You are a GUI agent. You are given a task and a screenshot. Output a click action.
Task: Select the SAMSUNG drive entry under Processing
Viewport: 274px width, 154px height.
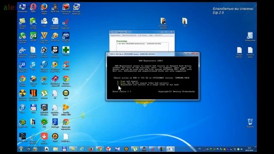[139, 44]
